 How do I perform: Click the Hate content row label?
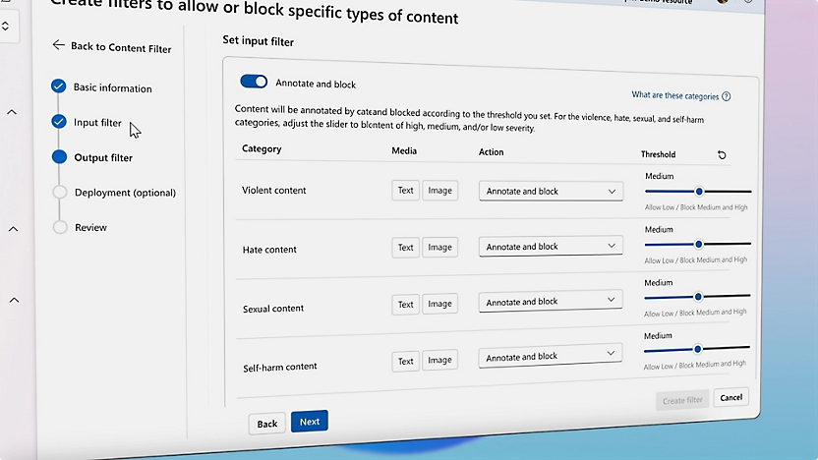pos(269,250)
